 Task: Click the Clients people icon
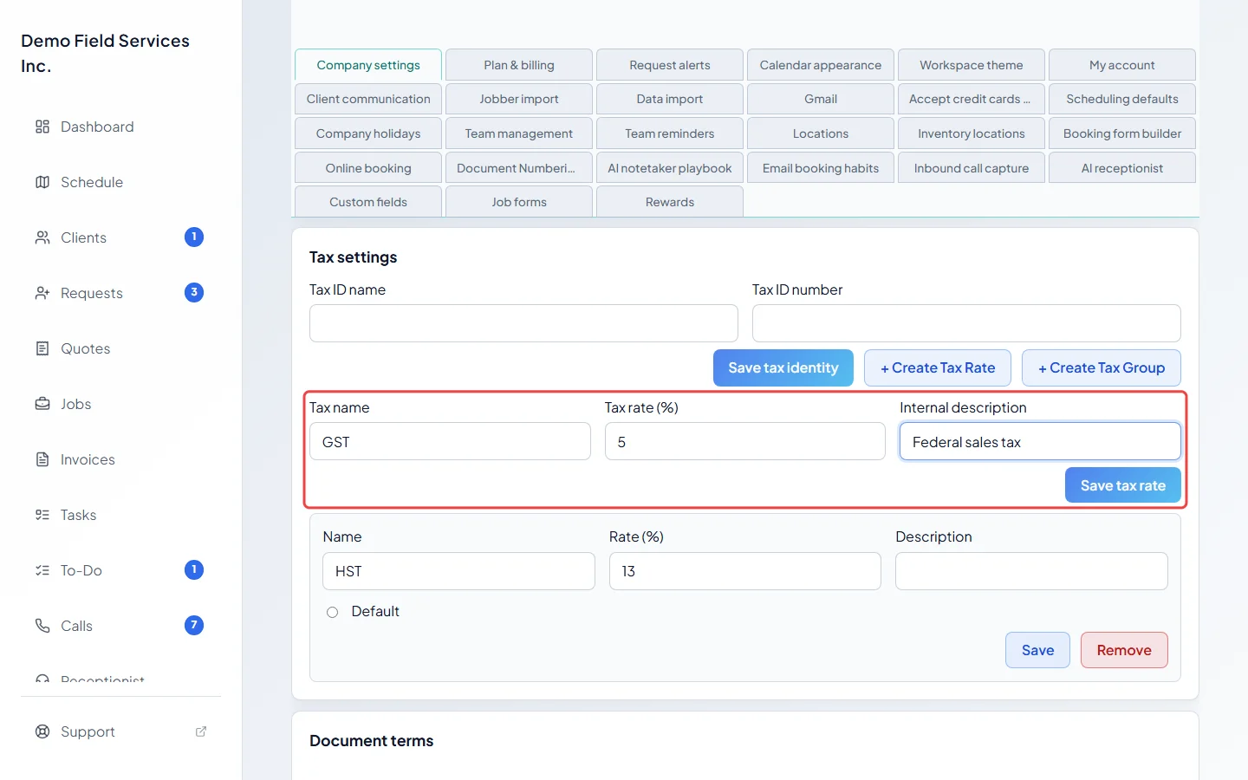pyautogui.click(x=42, y=237)
